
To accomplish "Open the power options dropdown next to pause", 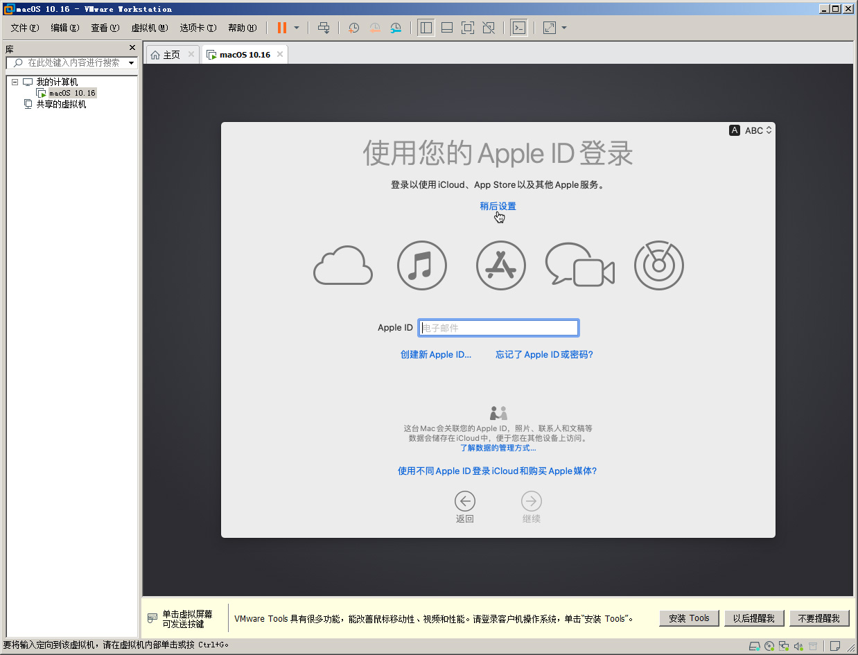I will (x=297, y=28).
